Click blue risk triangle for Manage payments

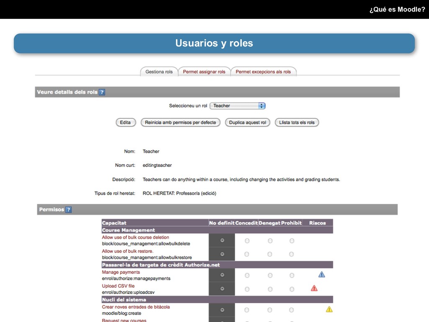pos(322,274)
